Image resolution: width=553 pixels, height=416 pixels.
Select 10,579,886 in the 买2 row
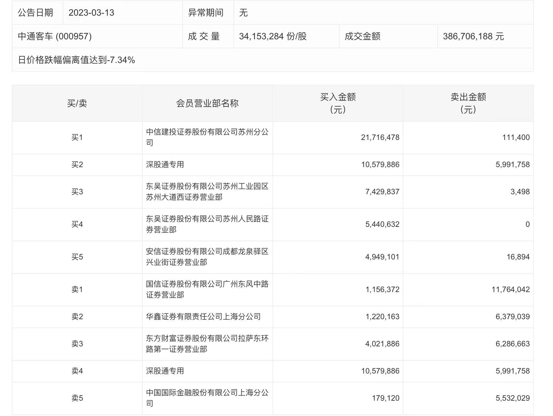[x=380, y=165]
